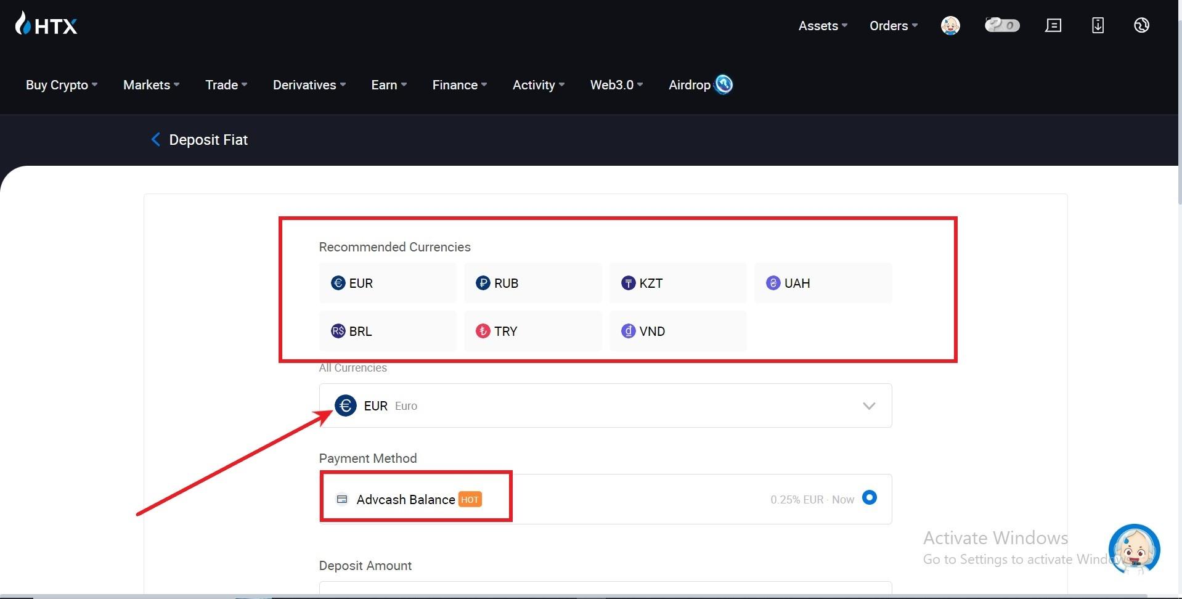Open the support chat mascot
Image resolution: width=1182 pixels, height=599 pixels.
click(1134, 549)
